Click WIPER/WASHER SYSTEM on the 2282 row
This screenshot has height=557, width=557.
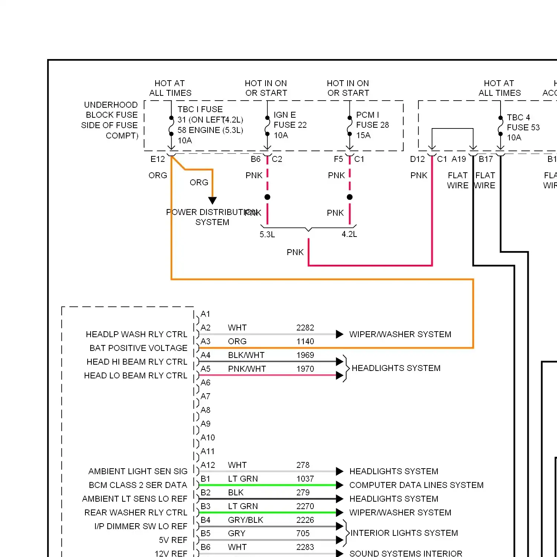pos(400,334)
